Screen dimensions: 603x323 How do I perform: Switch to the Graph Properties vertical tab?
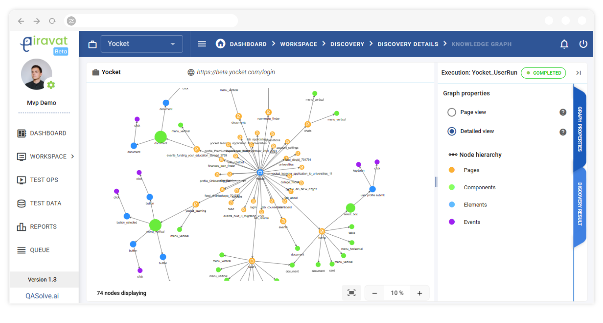click(x=580, y=129)
